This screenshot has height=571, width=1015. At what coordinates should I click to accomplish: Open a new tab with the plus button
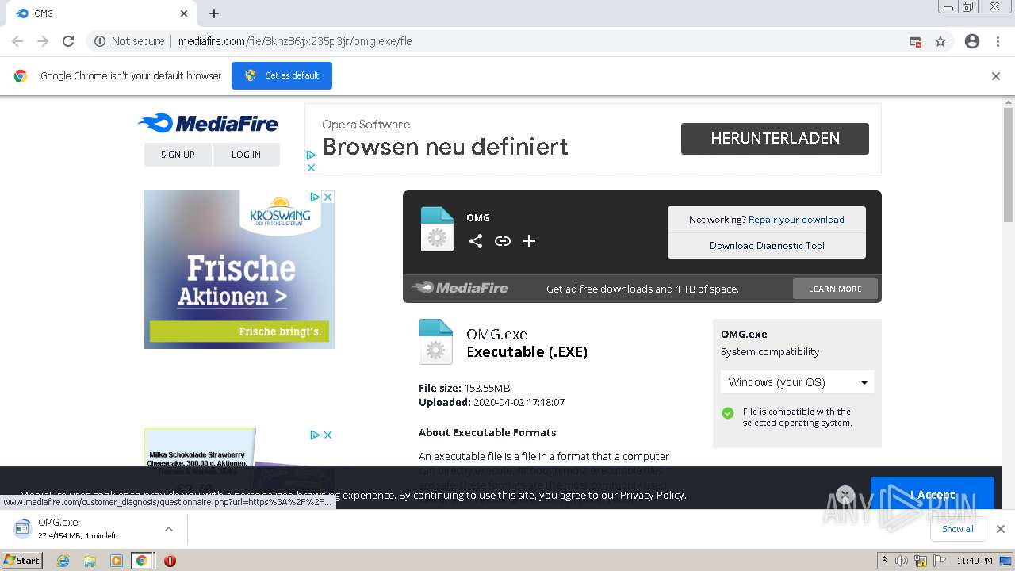214,13
